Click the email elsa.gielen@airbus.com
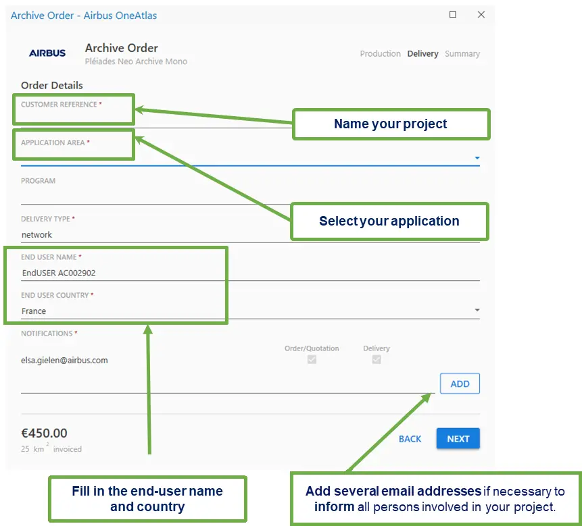This screenshot has height=526, width=582. [x=64, y=361]
